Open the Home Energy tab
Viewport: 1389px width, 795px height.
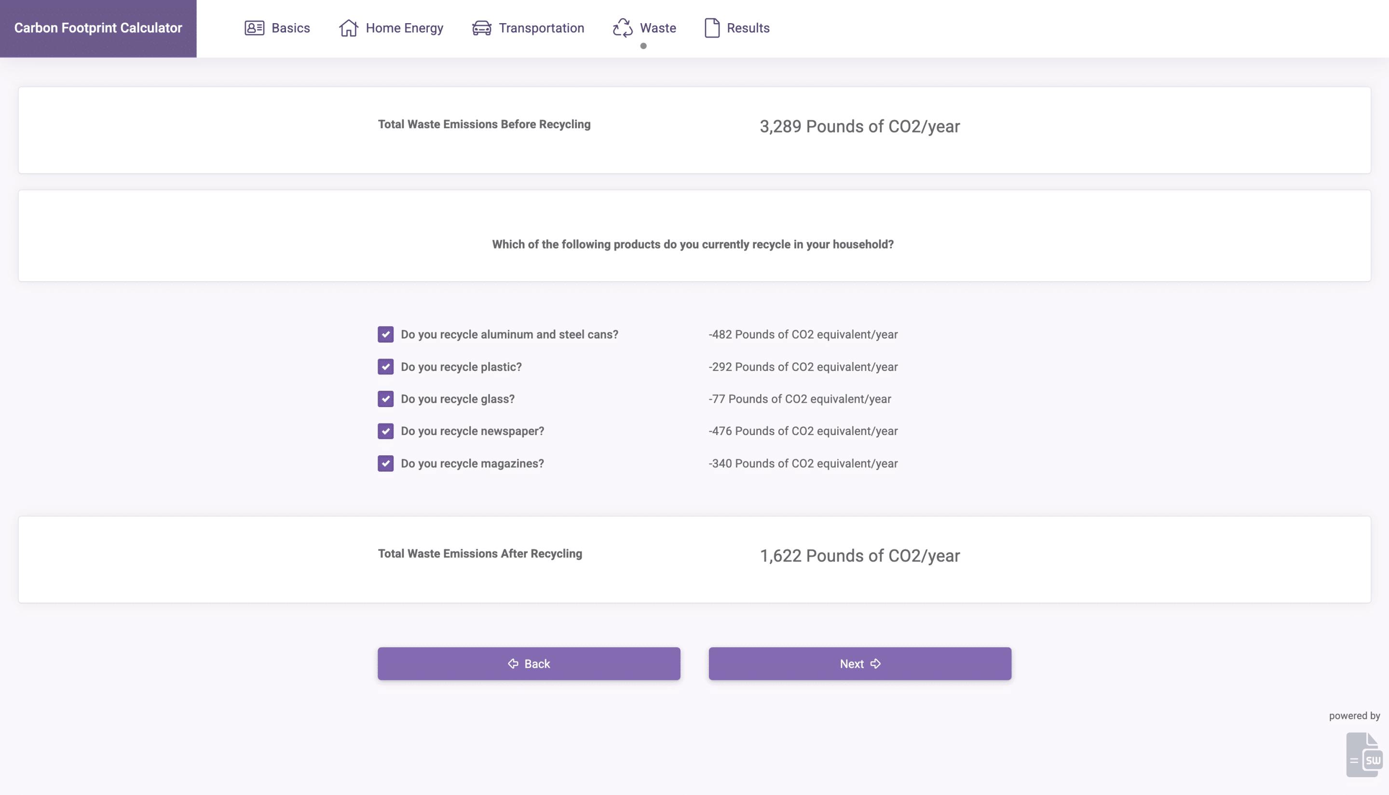coord(404,28)
